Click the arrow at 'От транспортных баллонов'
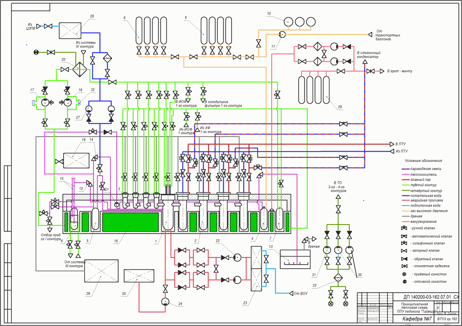The width and height of the screenshot is (462, 326). pyautogui.click(x=370, y=34)
